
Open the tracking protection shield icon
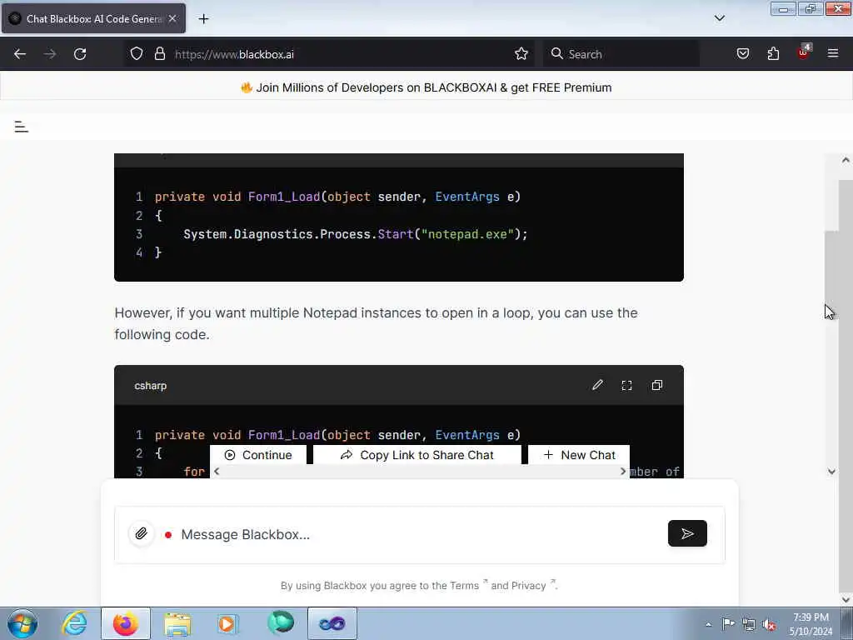click(x=137, y=54)
